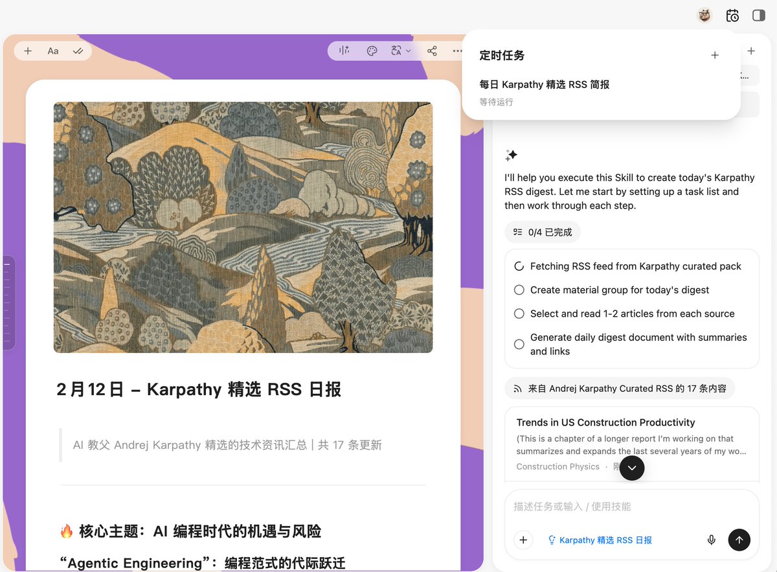Toggle the sidebar panel icon top right
The height and width of the screenshot is (572, 777).
[x=758, y=15]
